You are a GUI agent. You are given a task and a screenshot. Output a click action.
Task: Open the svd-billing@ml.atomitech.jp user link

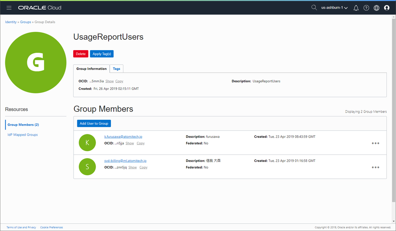(125, 161)
